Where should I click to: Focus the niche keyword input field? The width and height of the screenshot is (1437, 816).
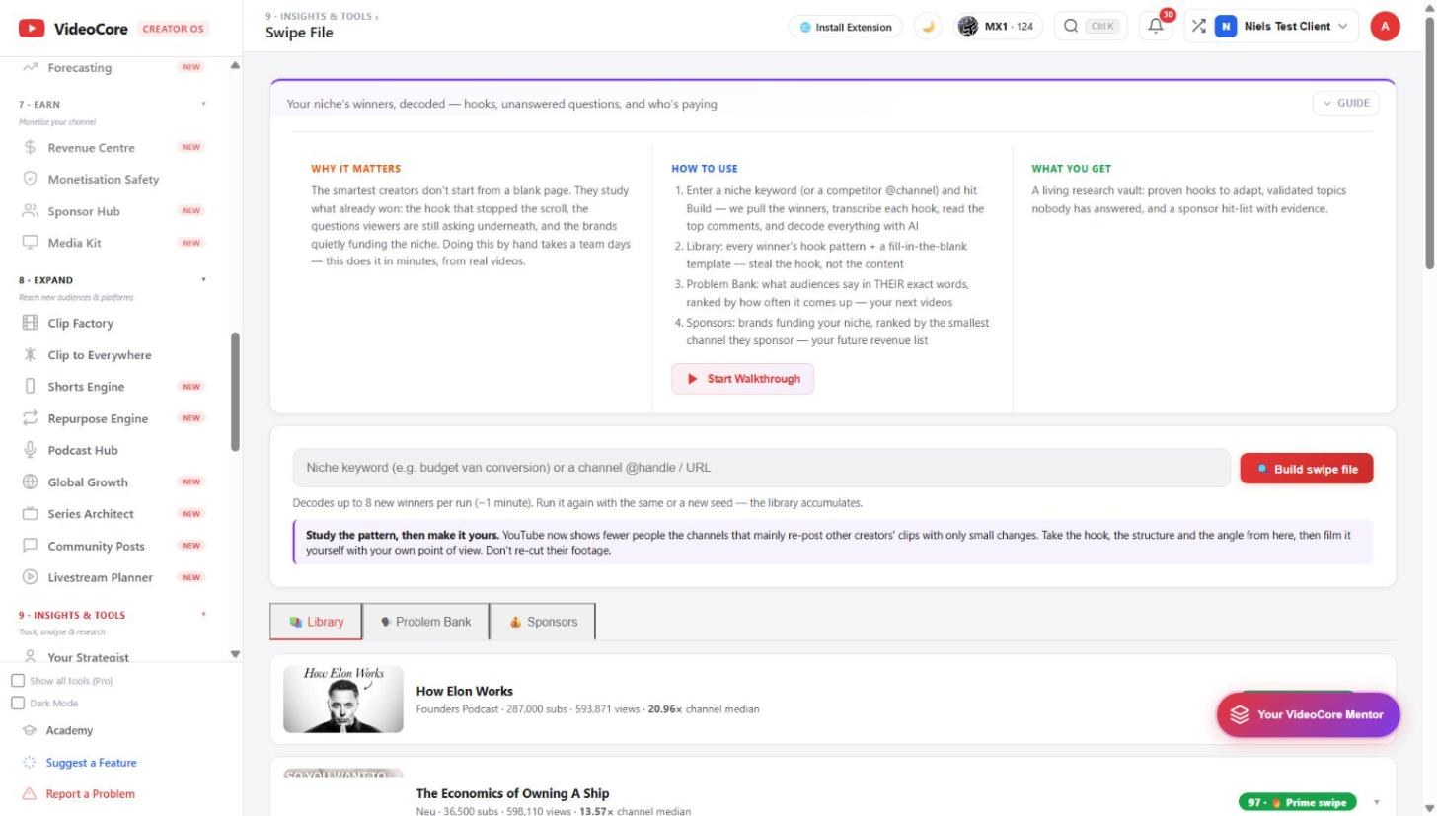tap(761, 468)
